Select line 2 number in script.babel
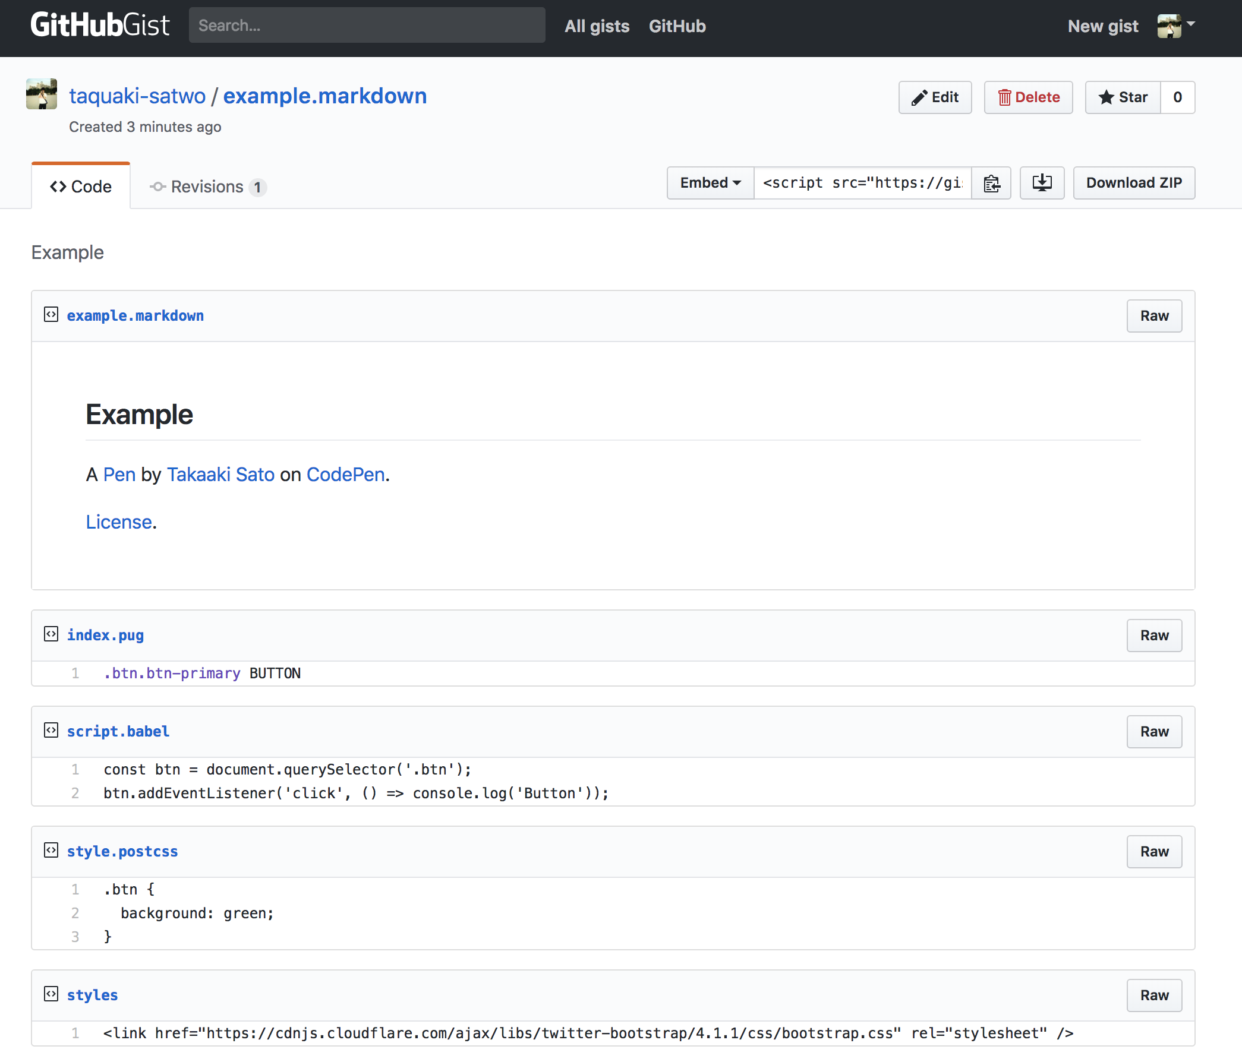 point(75,793)
